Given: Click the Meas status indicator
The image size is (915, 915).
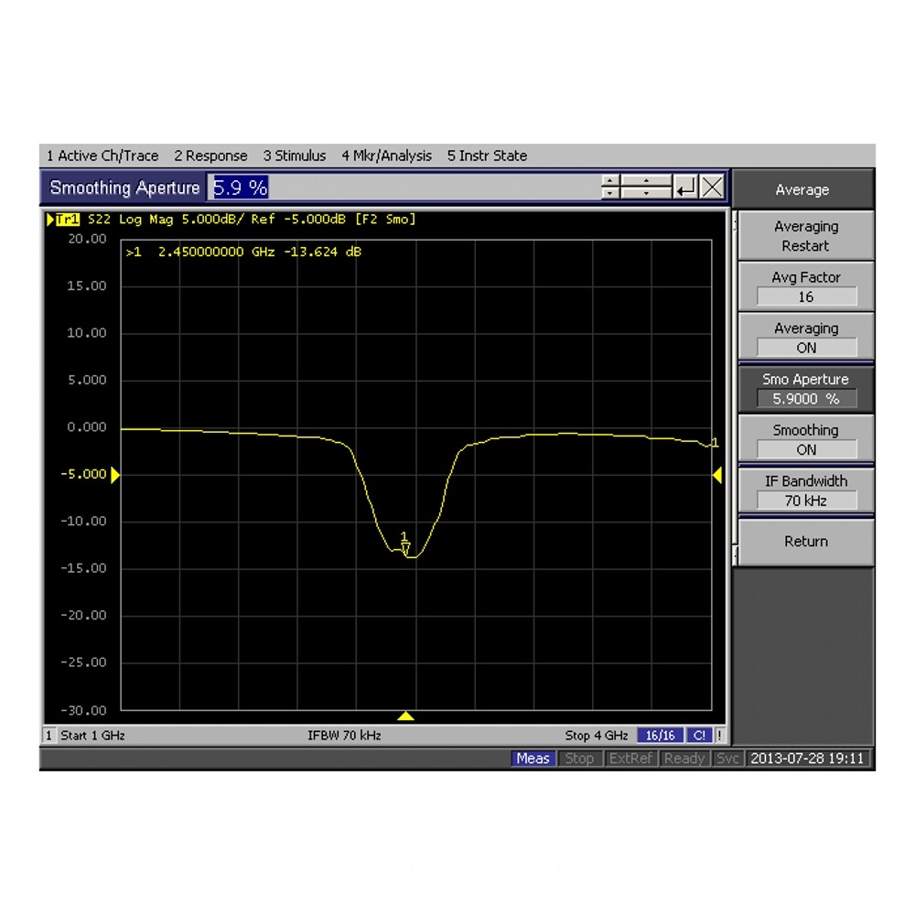Looking at the screenshot, I should [x=533, y=759].
